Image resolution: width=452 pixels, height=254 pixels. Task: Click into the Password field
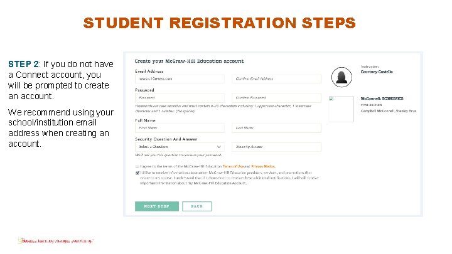click(180, 98)
